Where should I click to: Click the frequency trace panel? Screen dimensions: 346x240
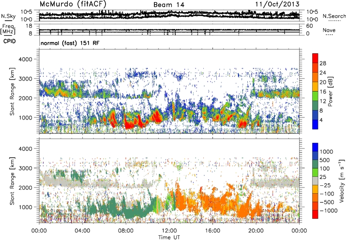point(169,30)
